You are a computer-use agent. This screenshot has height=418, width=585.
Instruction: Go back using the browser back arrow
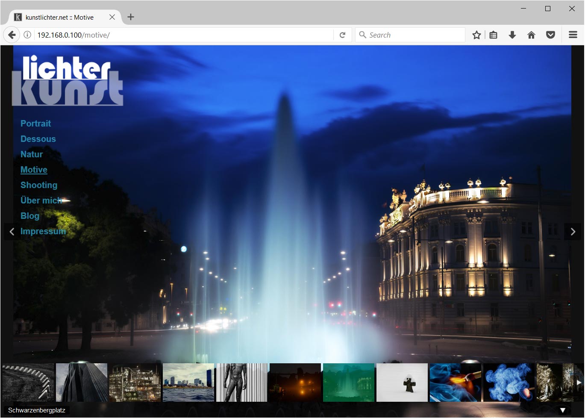click(x=12, y=35)
